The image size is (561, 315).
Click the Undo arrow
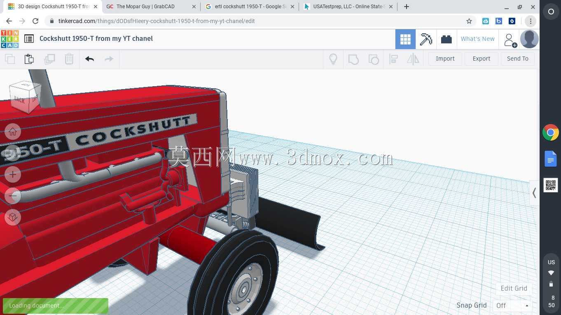tap(89, 59)
